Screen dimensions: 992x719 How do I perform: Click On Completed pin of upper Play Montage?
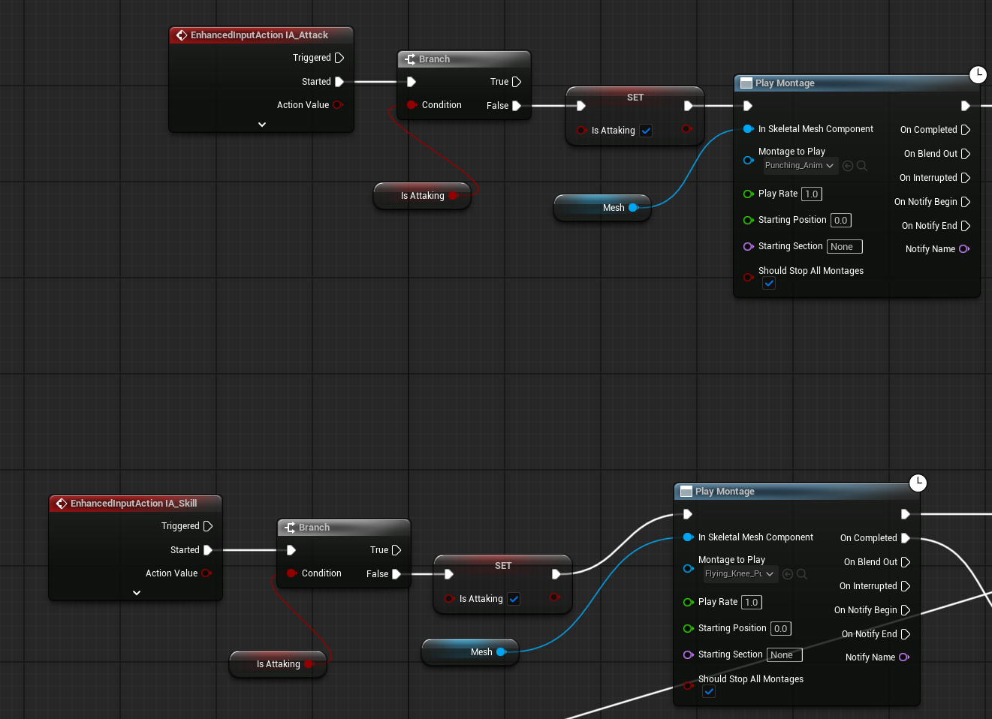pyautogui.click(x=966, y=130)
